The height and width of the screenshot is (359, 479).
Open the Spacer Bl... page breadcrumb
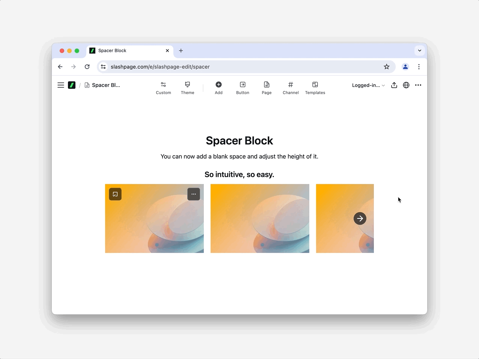click(102, 85)
